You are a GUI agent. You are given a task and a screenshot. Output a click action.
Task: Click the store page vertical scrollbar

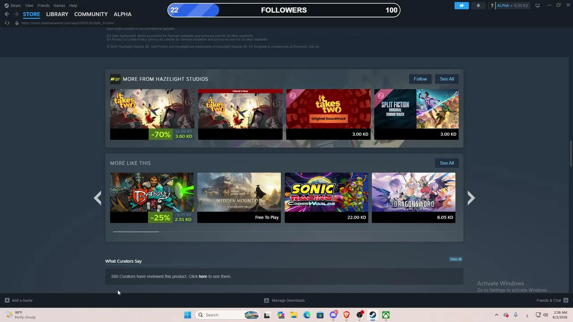[570, 154]
